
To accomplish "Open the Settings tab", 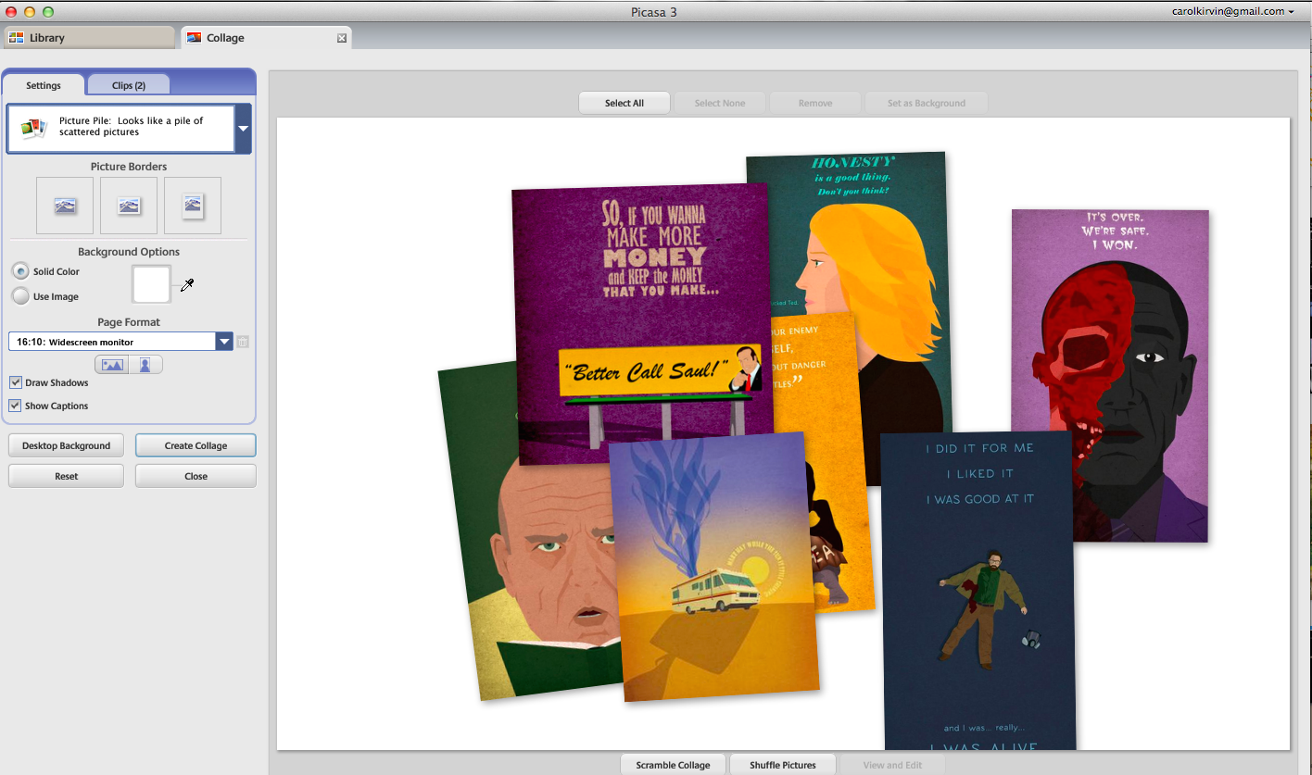I will pyautogui.click(x=44, y=85).
